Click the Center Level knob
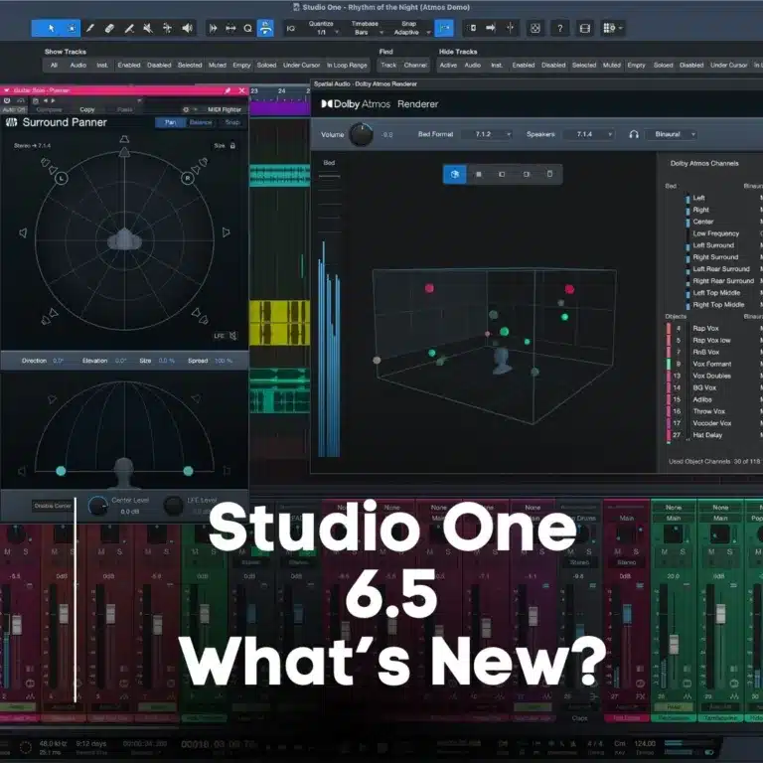Screen dimensions: 763x763 [x=97, y=506]
